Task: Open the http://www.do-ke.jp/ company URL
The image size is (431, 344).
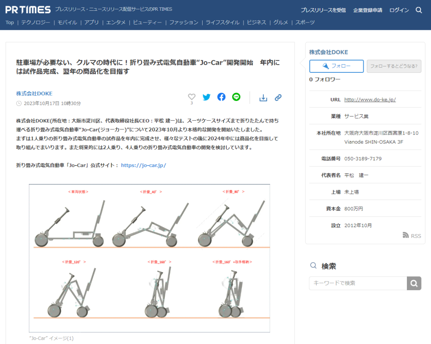Action: click(370, 100)
